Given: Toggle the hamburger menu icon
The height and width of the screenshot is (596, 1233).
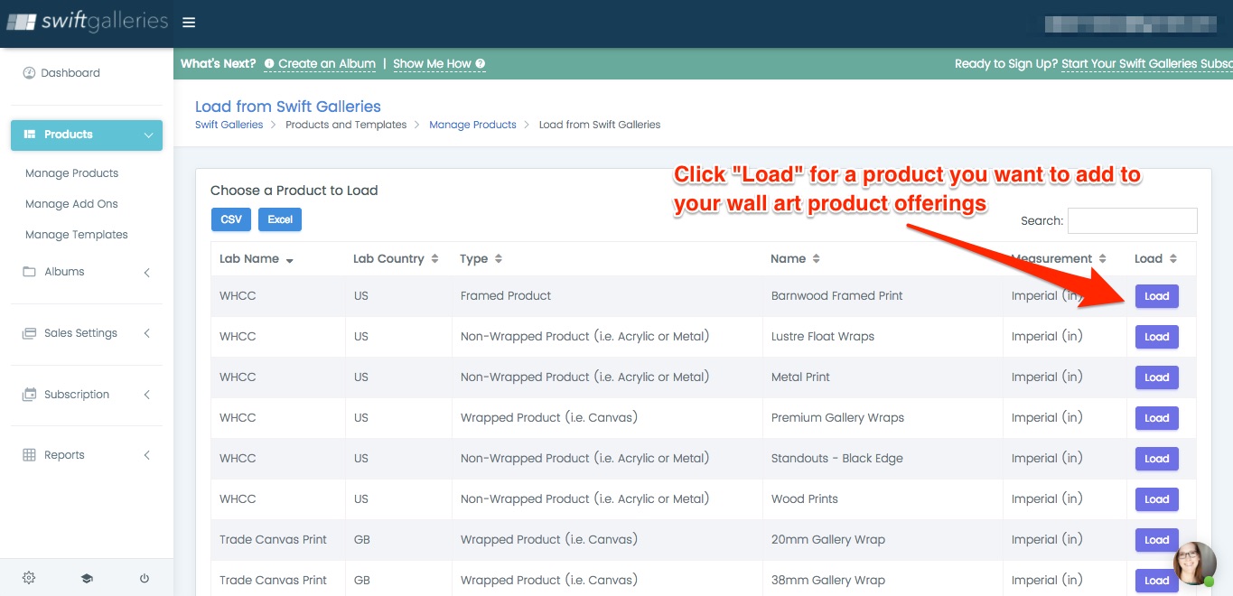Looking at the screenshot, I should click(189, 23).
